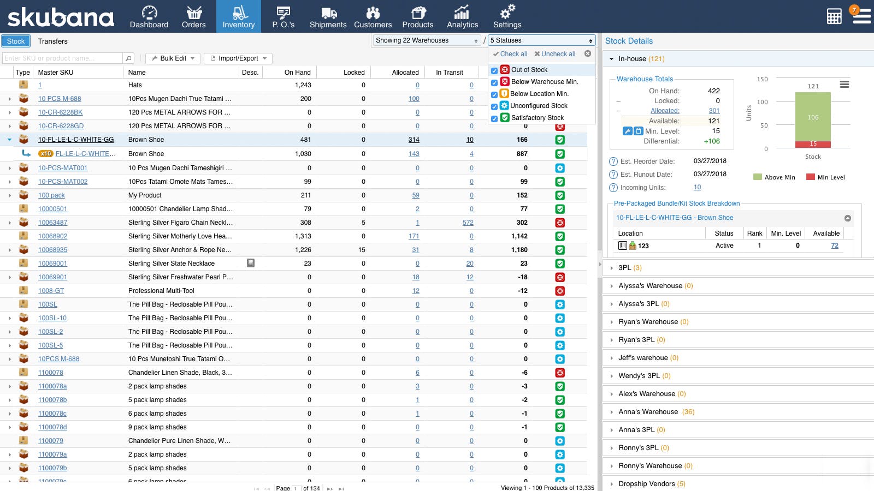The image size is (874, 491).
Task: Click the barcode icon for location 123
Action: click(622, 245)
